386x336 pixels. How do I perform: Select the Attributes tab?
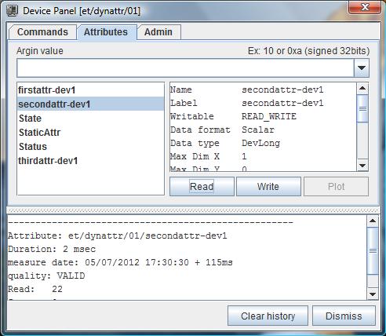106,32
